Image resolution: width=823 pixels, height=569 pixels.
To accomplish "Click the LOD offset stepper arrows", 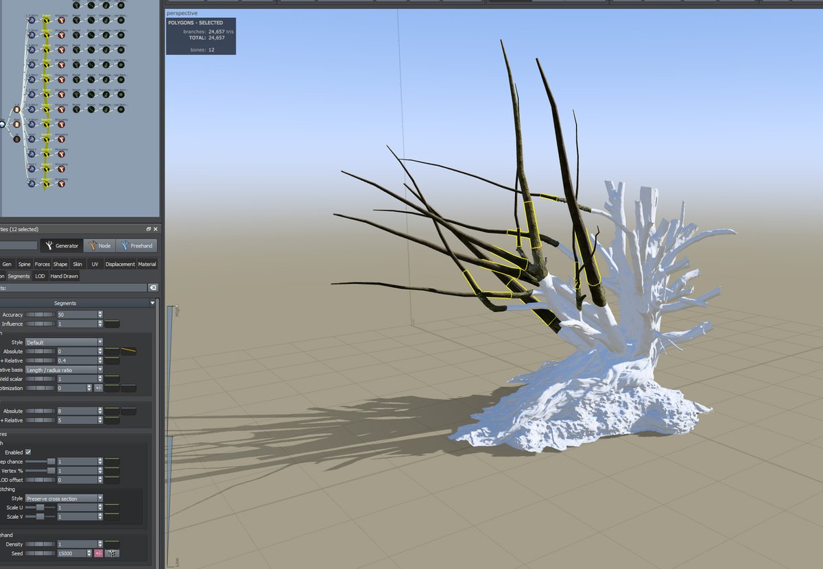I will click(101, 480).
